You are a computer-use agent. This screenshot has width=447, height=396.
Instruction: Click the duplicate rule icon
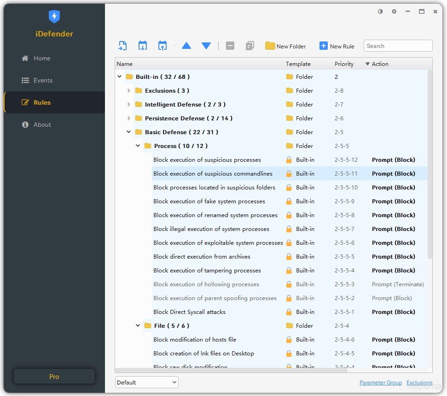(249, 46)
